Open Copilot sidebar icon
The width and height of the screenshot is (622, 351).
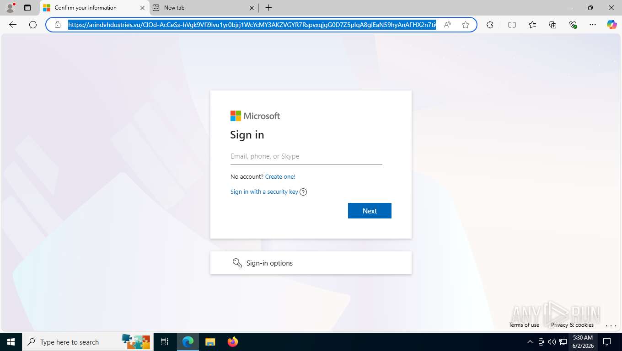[x=612, y=25]
